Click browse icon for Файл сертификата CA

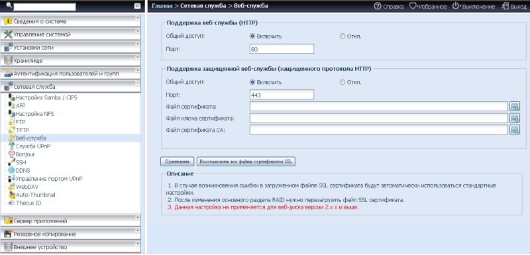coord(515,130)
